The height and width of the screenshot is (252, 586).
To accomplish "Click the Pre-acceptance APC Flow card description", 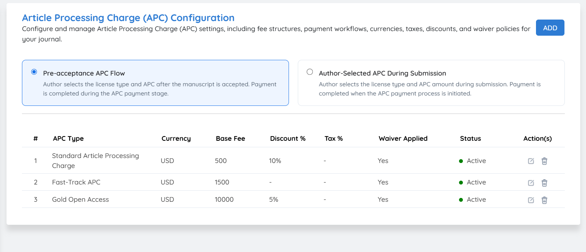I will point(160,89).
